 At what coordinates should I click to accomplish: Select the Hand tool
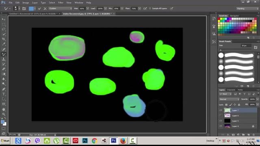[x=4, y=109]
